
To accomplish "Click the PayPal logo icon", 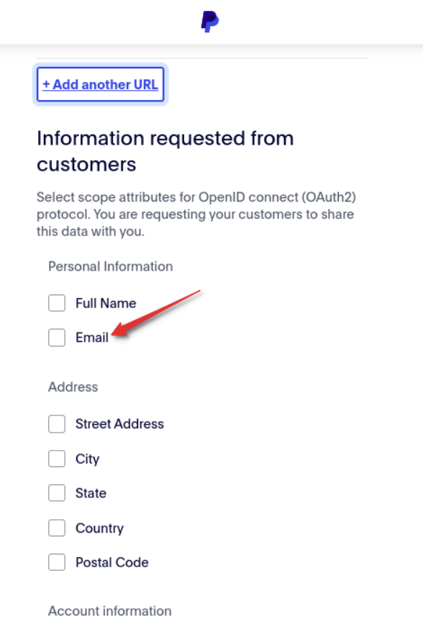I will coord(210,22).
